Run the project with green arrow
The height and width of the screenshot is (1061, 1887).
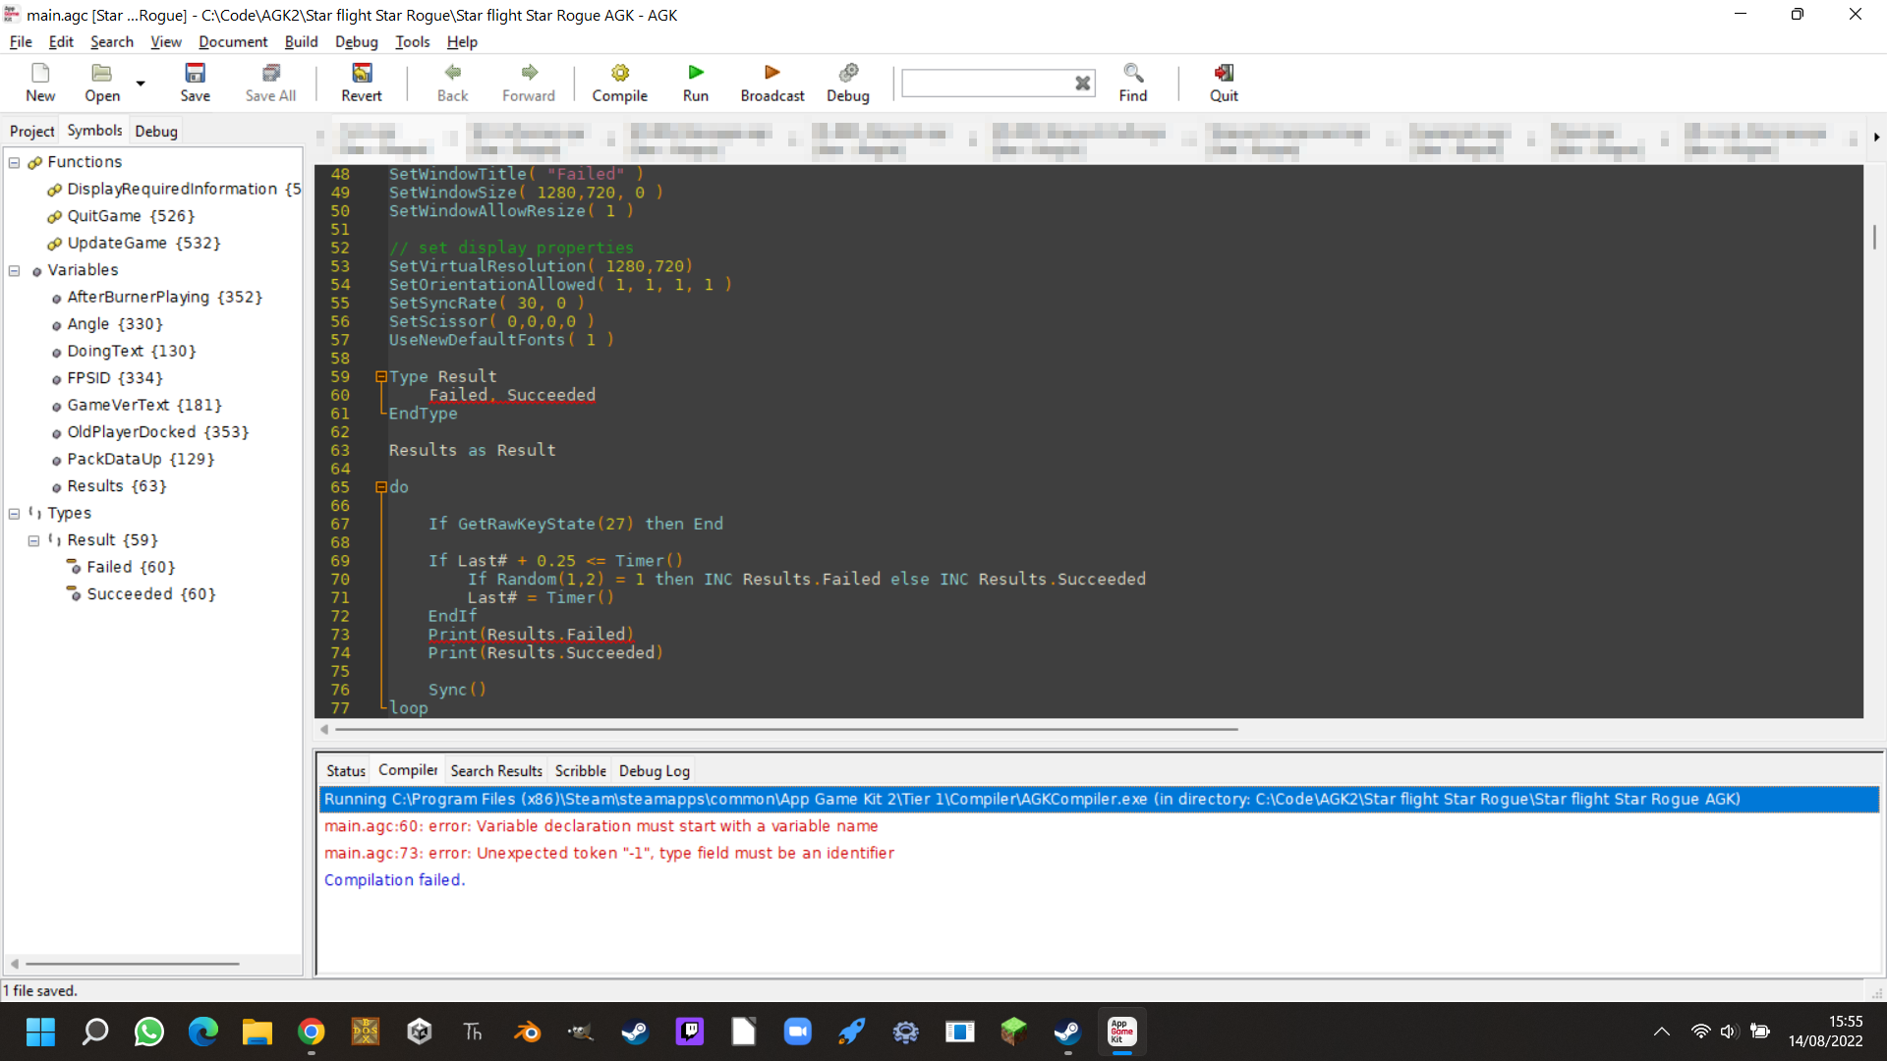click(x=696, y=83)
